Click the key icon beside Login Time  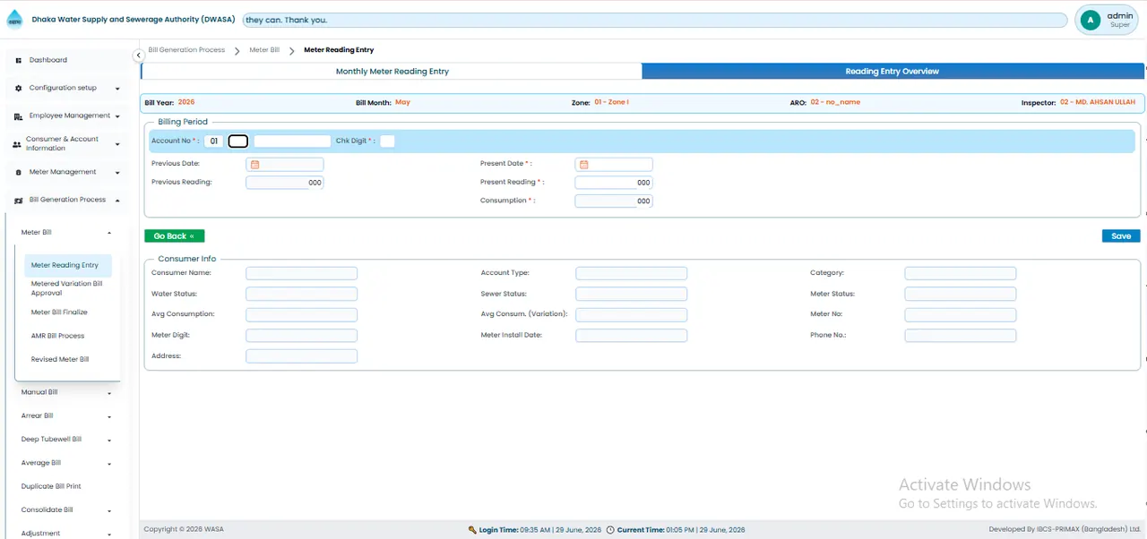pyautogui.click(x=472, y=530)
